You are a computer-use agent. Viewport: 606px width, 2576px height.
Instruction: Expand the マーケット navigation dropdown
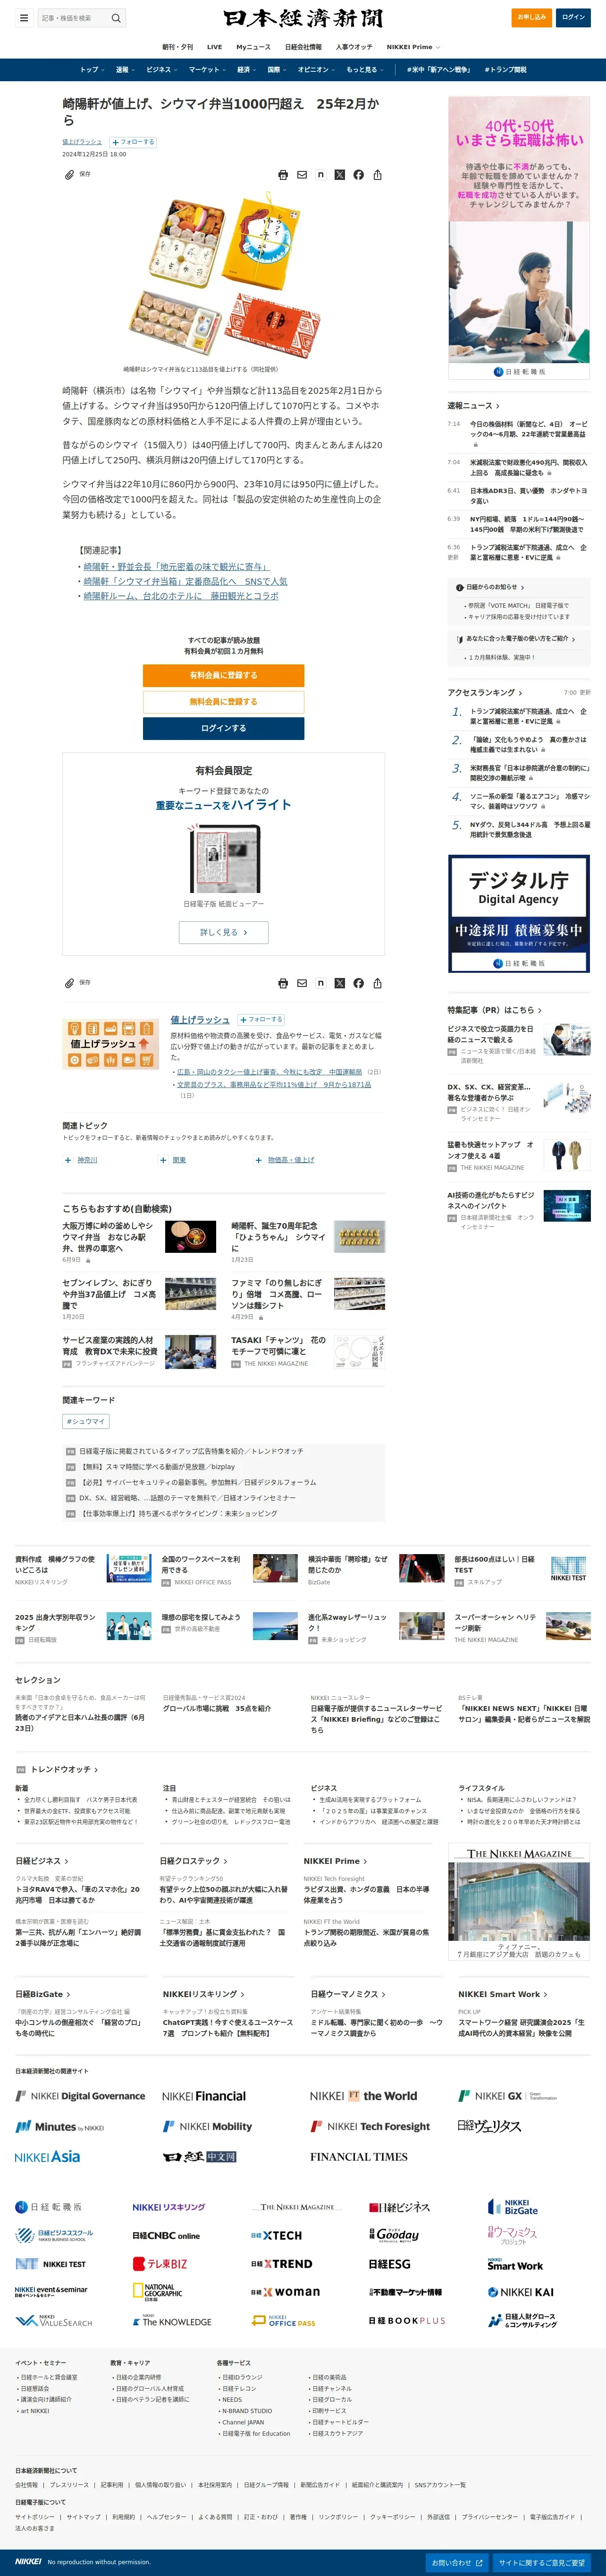(x=207, y=70)
